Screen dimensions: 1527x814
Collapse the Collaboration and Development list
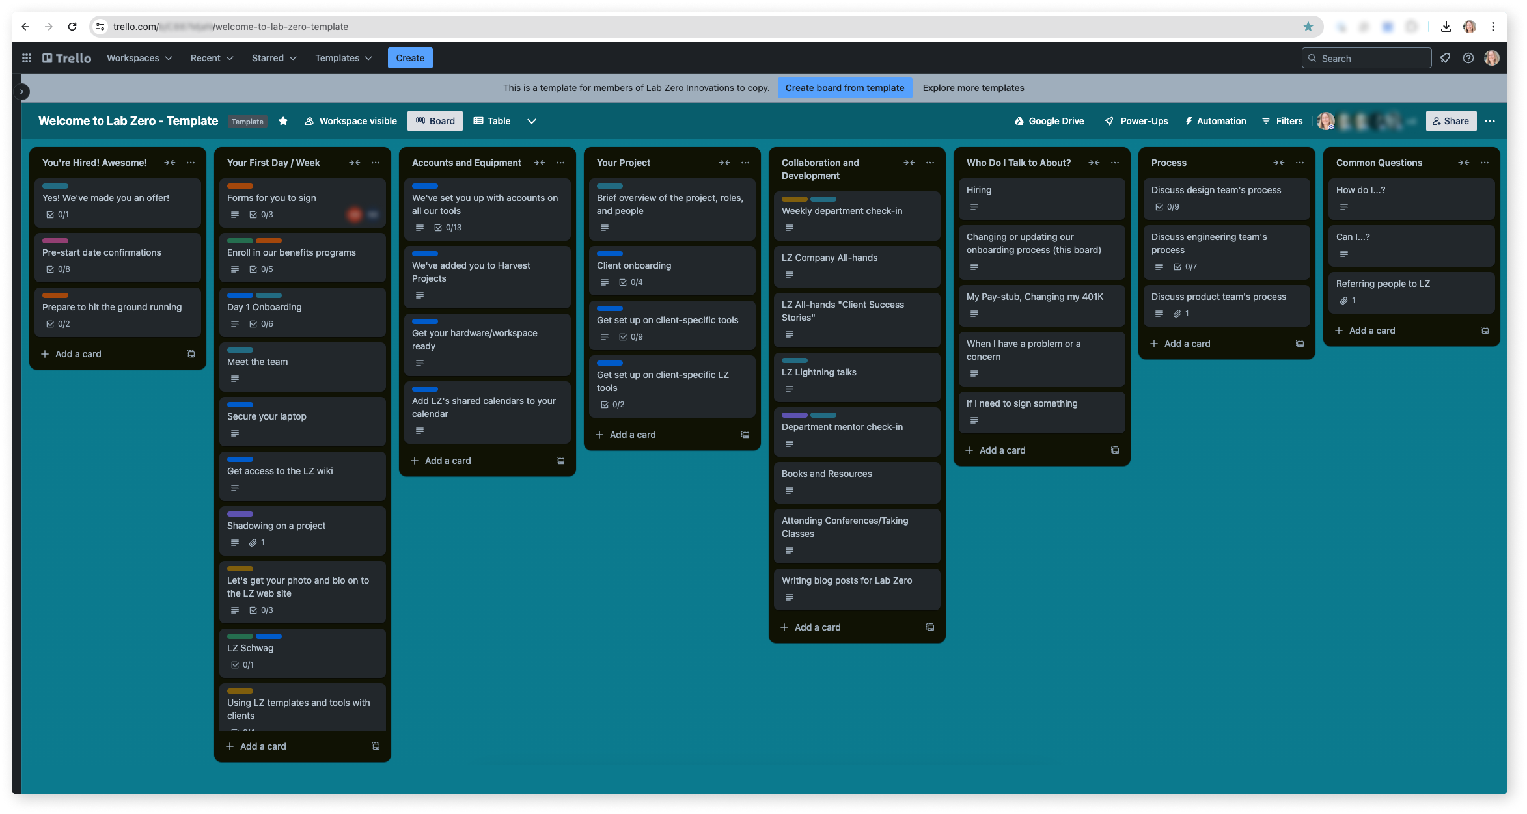[x=909, y=163]
